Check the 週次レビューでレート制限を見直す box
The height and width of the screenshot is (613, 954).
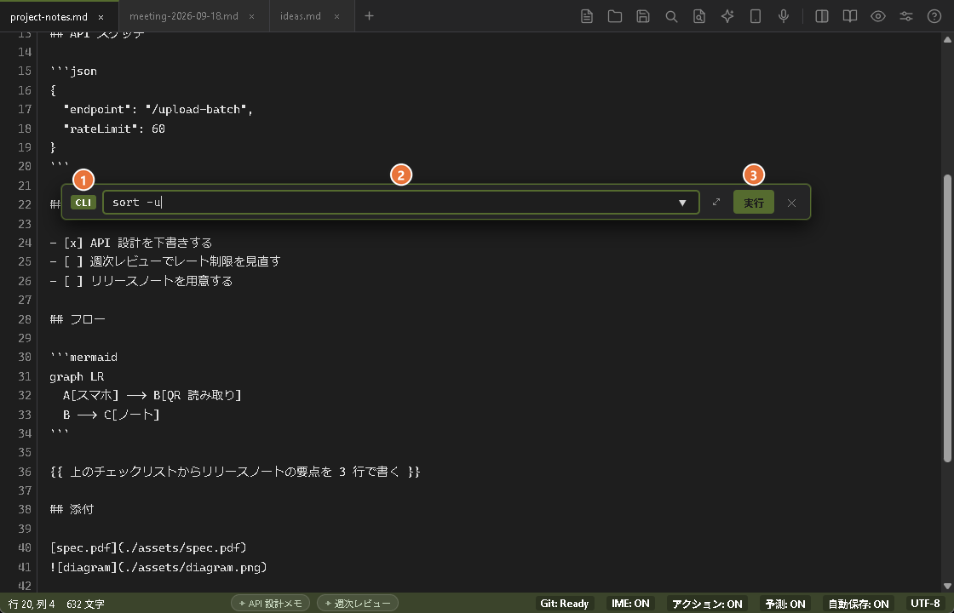pos(73,261)
